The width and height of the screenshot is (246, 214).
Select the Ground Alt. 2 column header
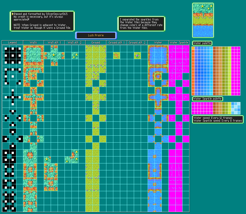coord(137,43)
